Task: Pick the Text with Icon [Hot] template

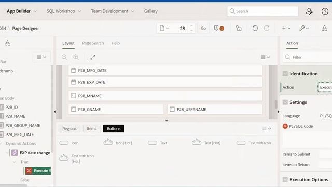Action: 77,158
